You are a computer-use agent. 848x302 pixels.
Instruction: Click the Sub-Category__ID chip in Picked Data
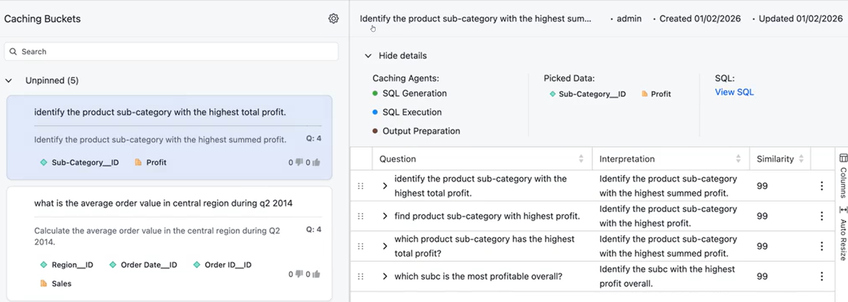tap(588, 94)
